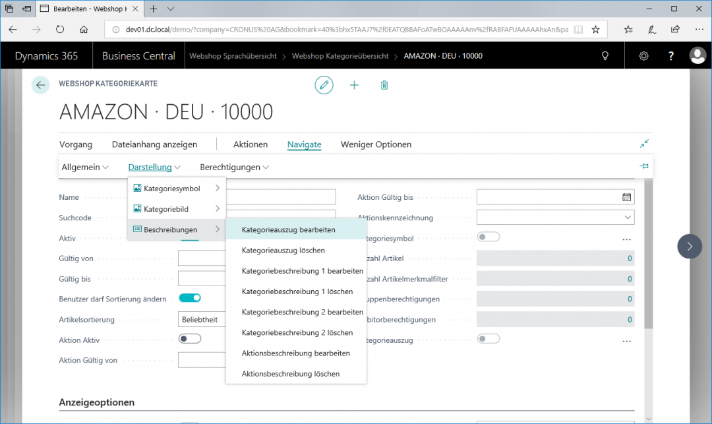This screenshot has height=424, width=712.
Task: Toggle the Kategoriesymbol switch
Action: (x=488, y=237)
